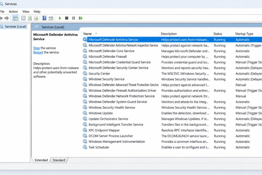Select Windows Defender Advanced Threat Protection Service
Image resolution: width=262 pixels, height=175 pixels.
point(172,85)
